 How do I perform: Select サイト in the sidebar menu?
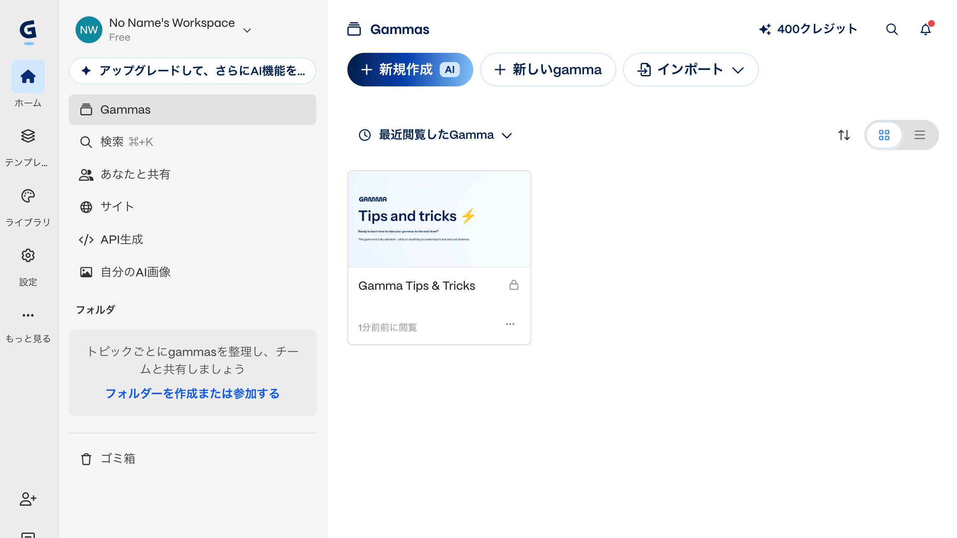[x=117, y=207]
